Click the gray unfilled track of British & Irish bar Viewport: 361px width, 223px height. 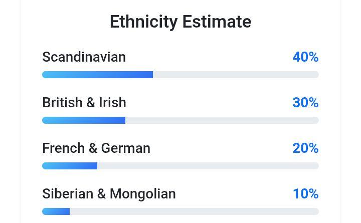(x=222, y=120)
